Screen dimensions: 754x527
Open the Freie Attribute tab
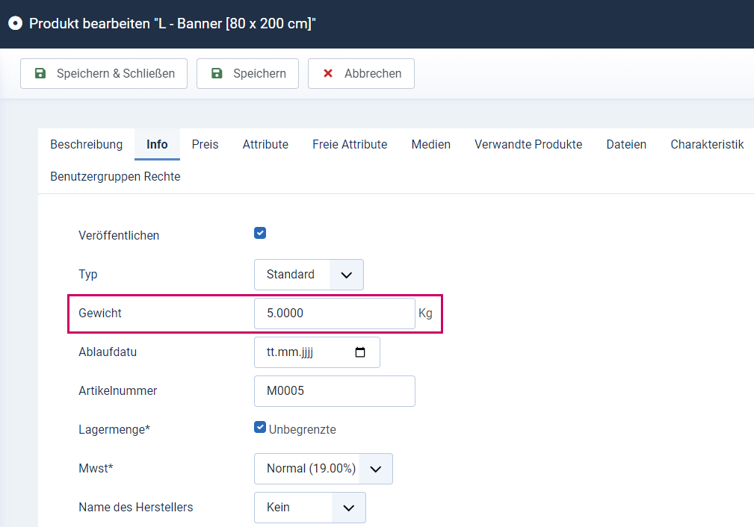point(350,144)
